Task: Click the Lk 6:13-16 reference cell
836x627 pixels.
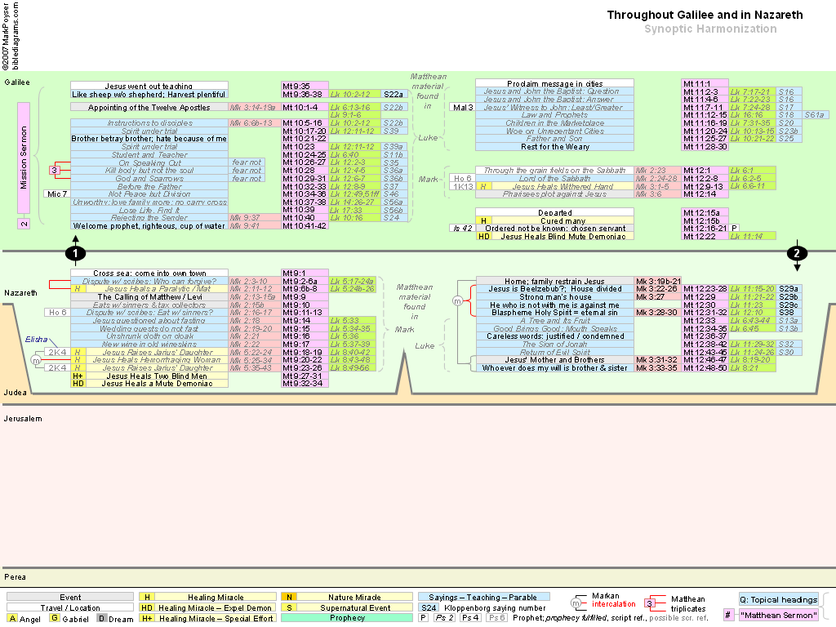Action: (355, 107)
